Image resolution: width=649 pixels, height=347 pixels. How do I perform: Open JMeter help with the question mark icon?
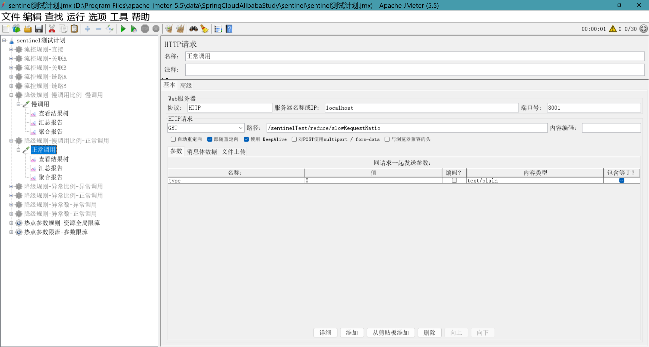(x=229, y=29)
